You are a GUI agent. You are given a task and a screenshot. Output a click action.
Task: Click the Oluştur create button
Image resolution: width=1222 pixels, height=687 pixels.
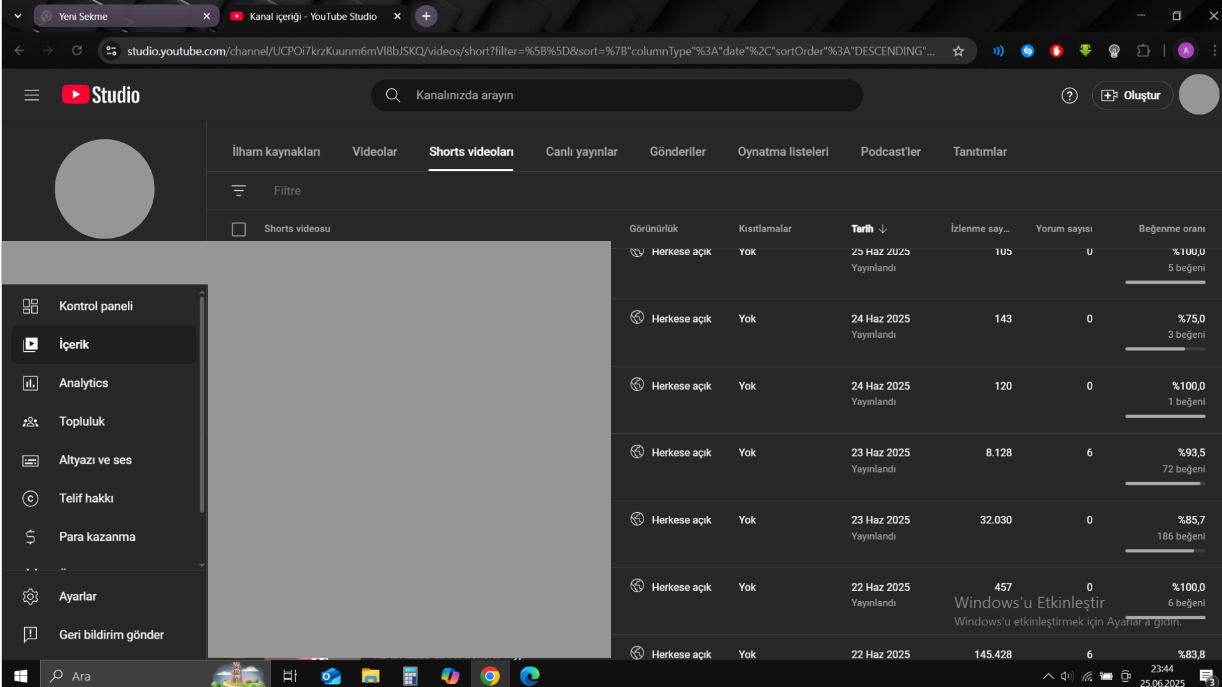[1132, 95]
